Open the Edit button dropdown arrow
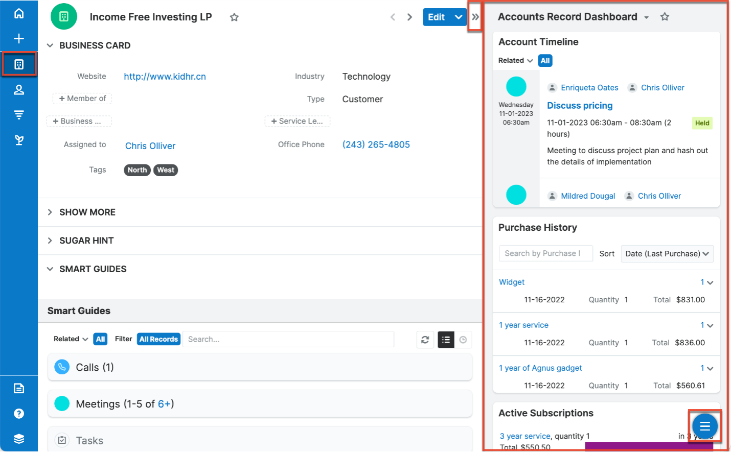Screen dimensions: 731x454 point(459,17)
